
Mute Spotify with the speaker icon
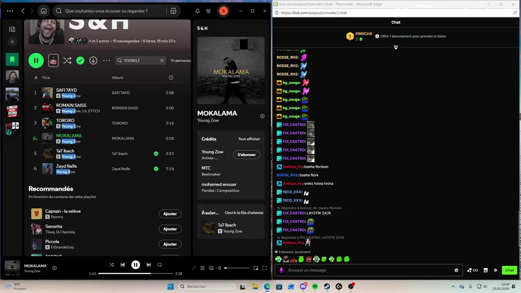coord(219,268)
